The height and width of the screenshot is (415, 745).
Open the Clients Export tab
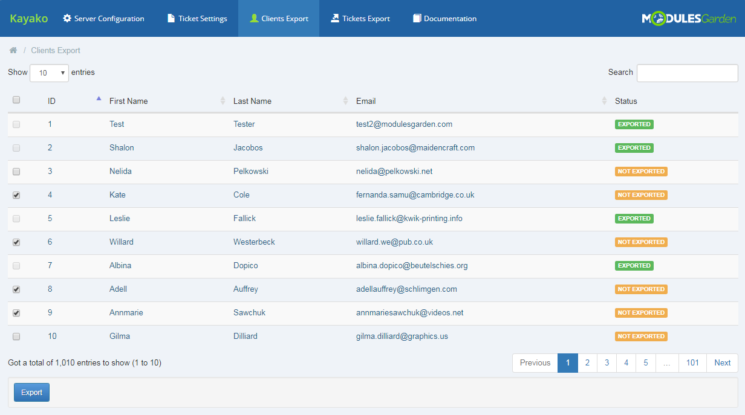pos(279,18)
